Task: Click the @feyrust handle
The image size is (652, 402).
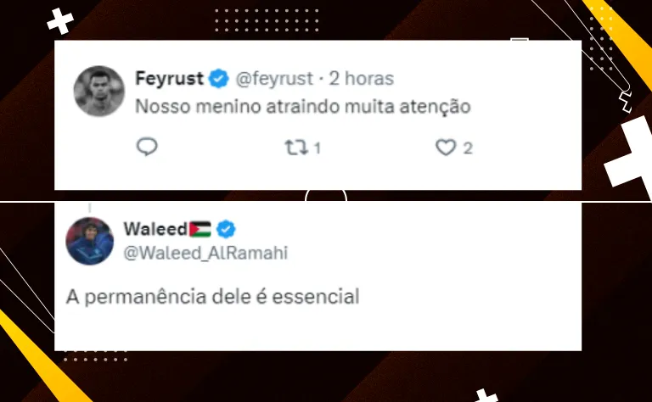Action: click(x=274, y=79)
